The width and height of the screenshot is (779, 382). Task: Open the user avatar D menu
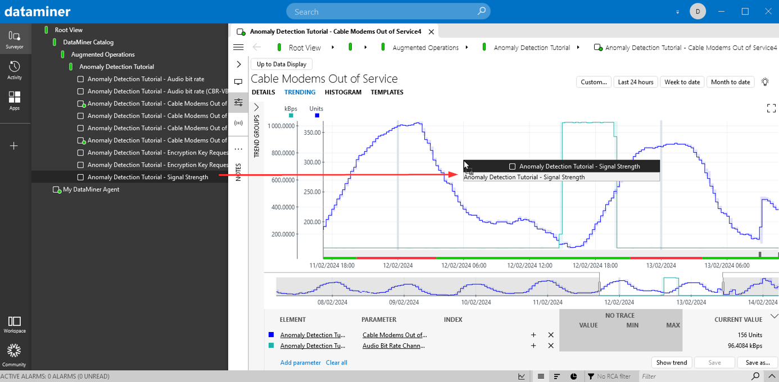point(698,11)
